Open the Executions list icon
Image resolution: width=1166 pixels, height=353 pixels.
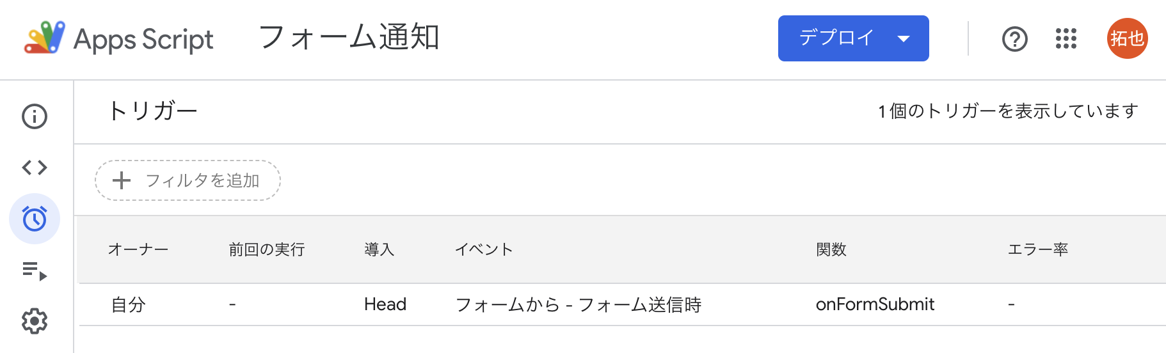click(35, 271)
